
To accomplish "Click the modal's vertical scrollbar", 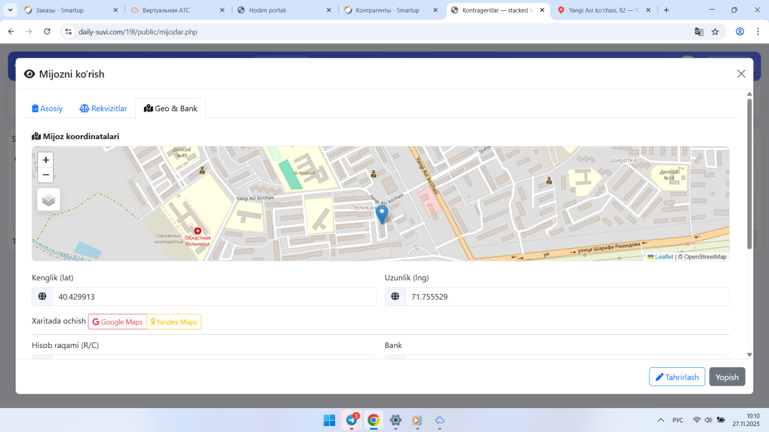I will tap(749, 174).
